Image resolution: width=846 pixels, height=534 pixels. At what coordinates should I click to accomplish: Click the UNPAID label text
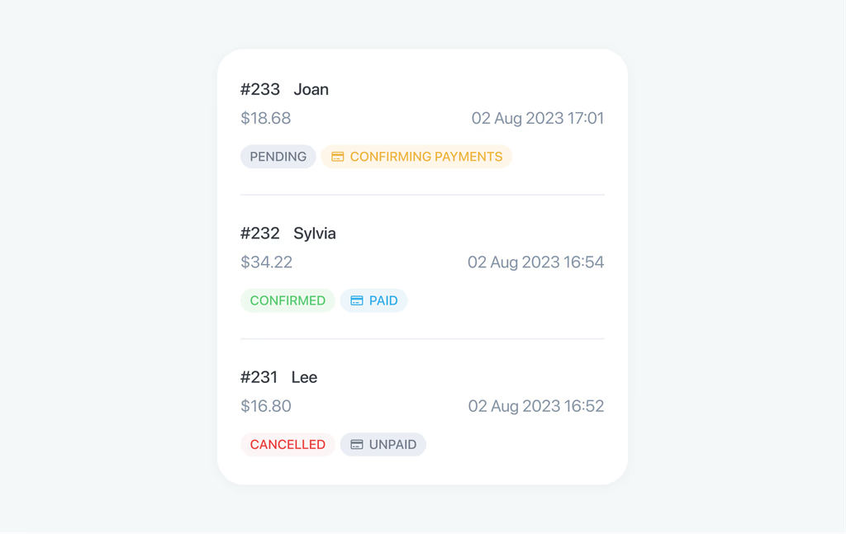tap(392, 445)
